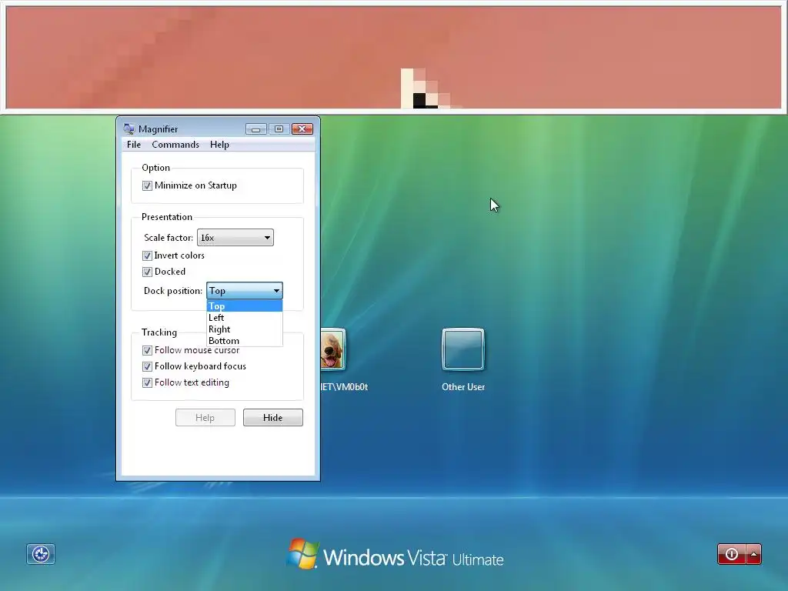The height and width of the screenshot is (591, 788).
Task: Uncheck the Docked checkbox
Action: point(147,272)
